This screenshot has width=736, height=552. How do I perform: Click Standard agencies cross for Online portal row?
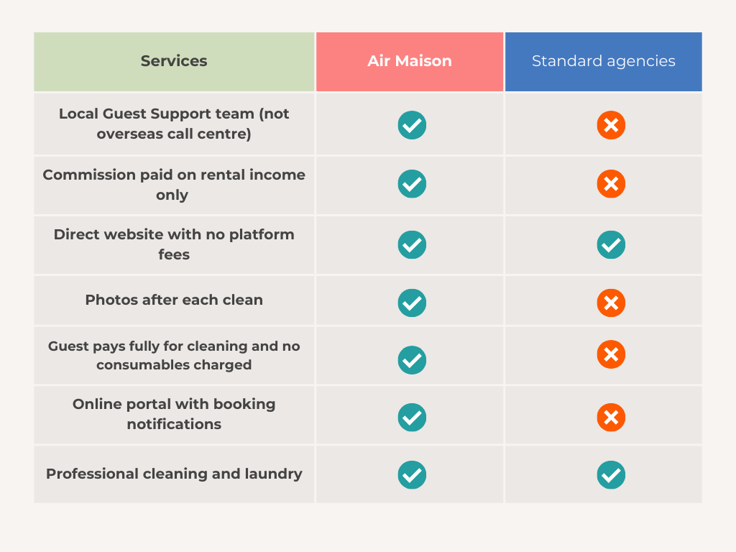pos(611,418)
